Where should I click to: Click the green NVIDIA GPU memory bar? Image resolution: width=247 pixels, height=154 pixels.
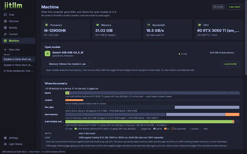149,122
